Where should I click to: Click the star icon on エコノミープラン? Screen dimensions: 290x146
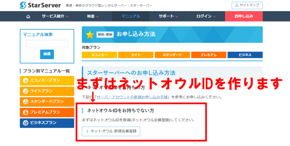click(x=26, y=81)
